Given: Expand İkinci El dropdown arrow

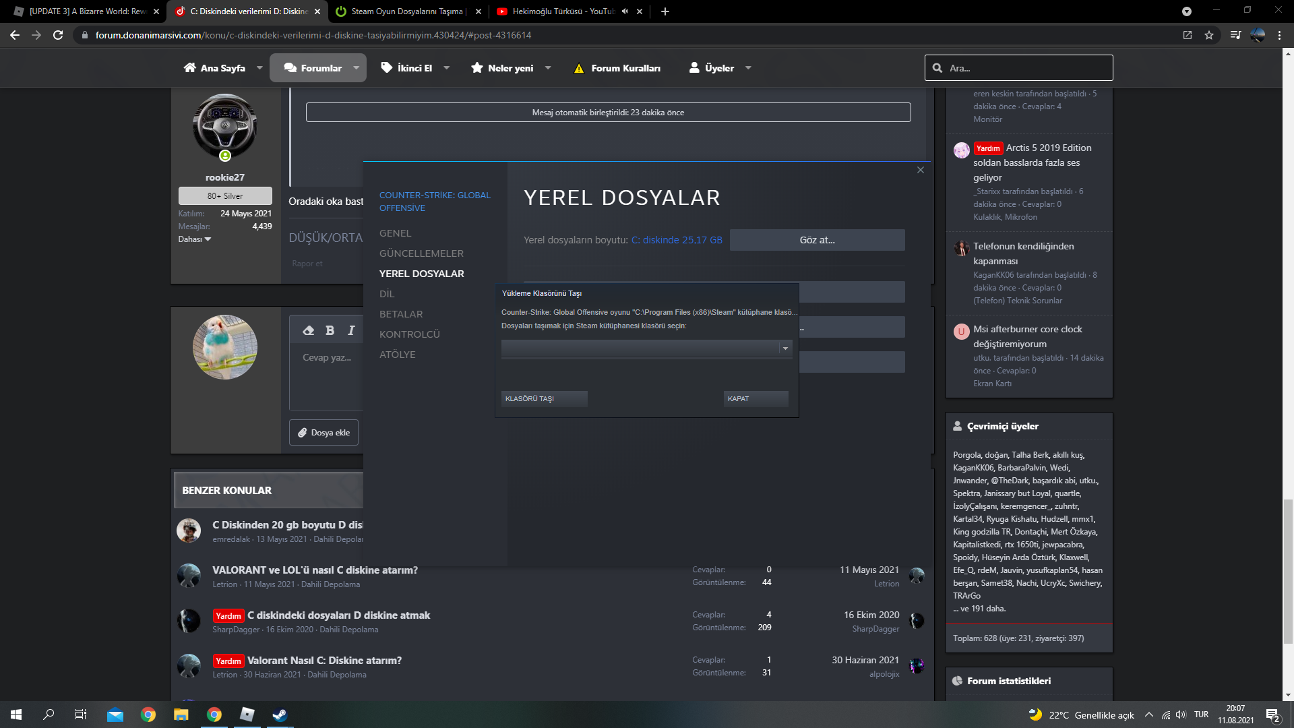Looking at the screenshot, I should (447, 68).
